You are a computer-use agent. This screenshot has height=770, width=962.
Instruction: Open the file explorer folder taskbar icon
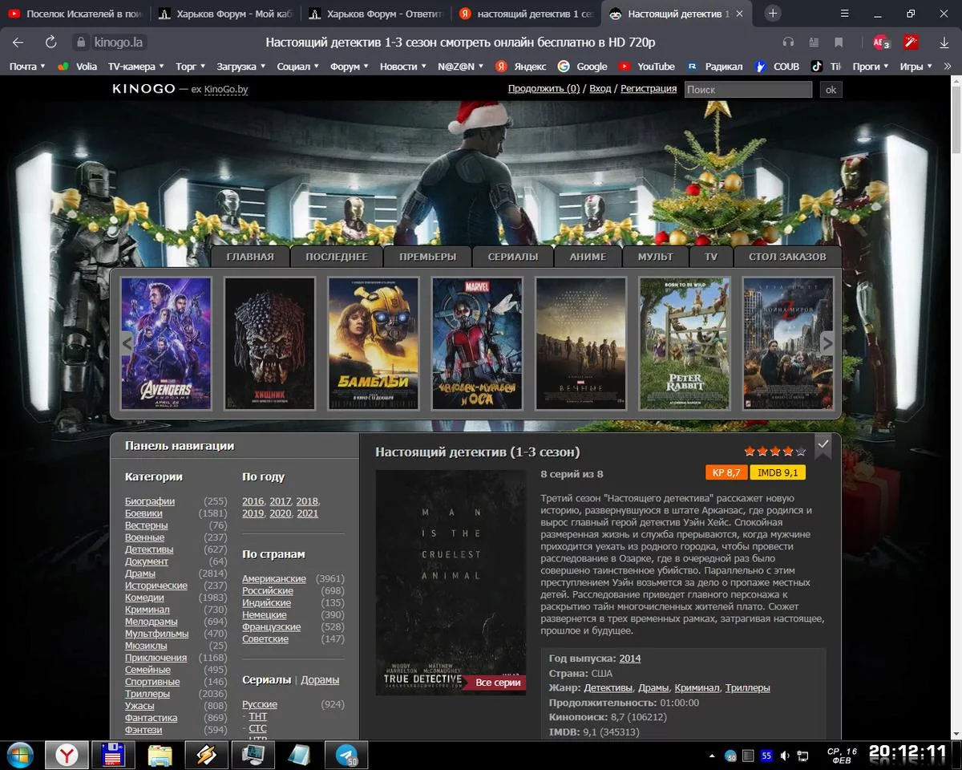(x=160, y=756)
